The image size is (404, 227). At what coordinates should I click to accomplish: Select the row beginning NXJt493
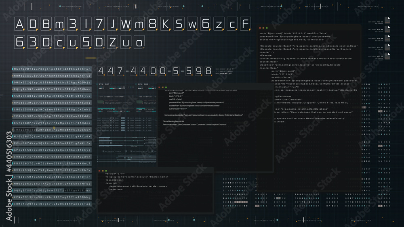pyautogui.click(x=52, y=170)
